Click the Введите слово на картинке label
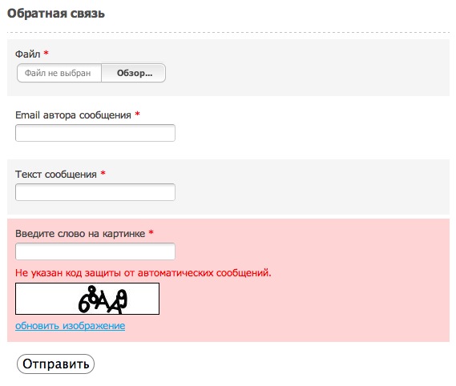456x386 pixels. 80,234
